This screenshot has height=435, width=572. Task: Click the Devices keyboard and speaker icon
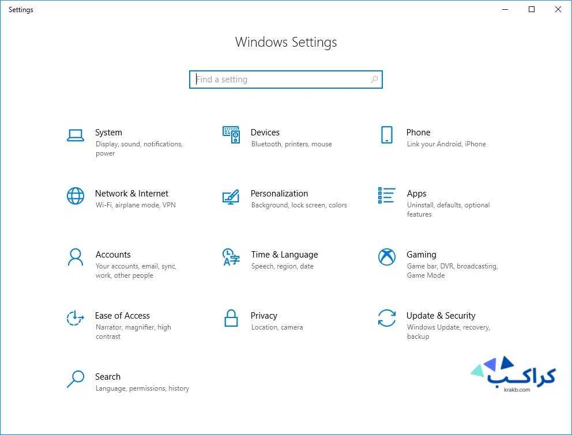click(231, 135)
